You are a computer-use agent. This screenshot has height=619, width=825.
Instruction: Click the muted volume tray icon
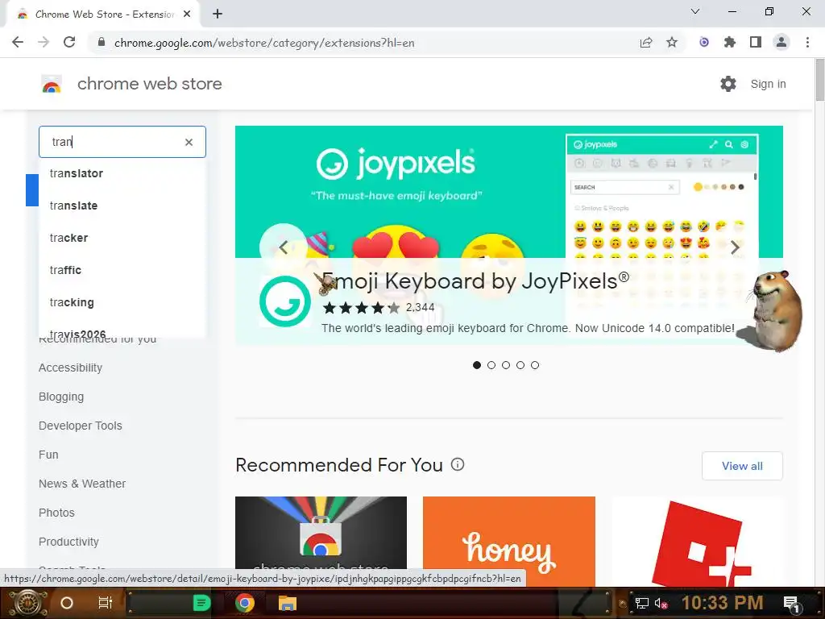pos(661,604)
